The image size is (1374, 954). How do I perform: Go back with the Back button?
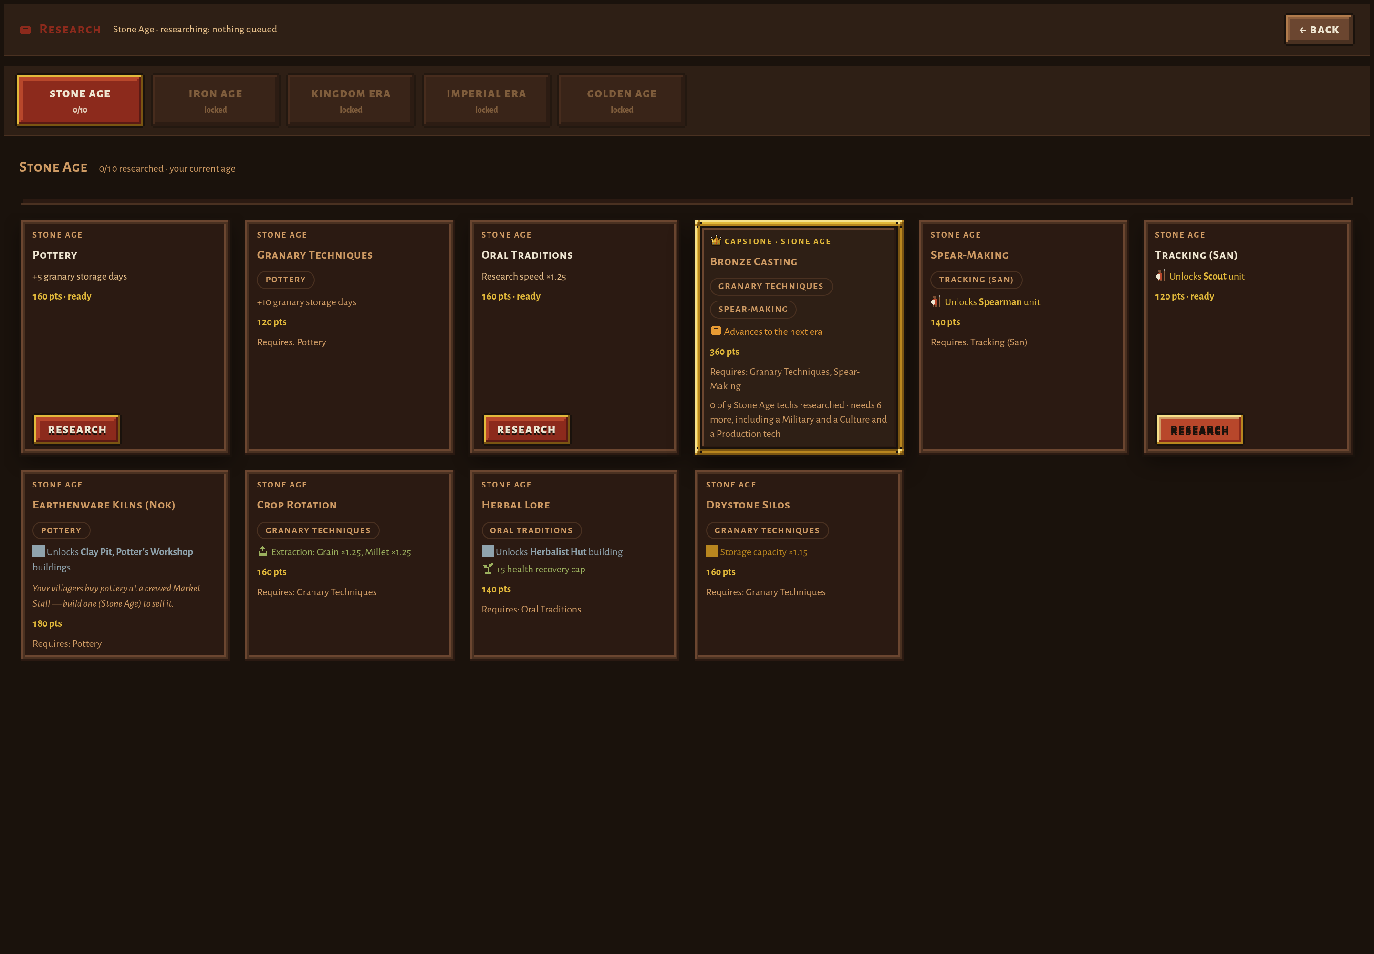click(1319, 29)
